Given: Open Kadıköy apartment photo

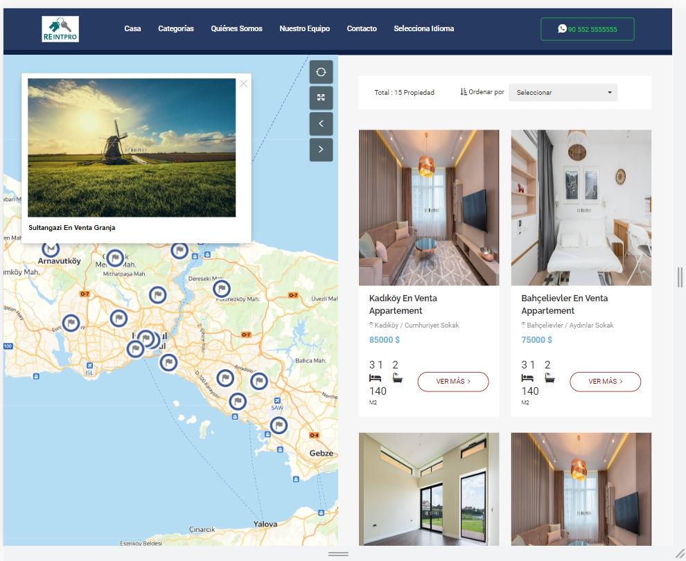Looking at the screenshot, I should (x=429, y=208).
